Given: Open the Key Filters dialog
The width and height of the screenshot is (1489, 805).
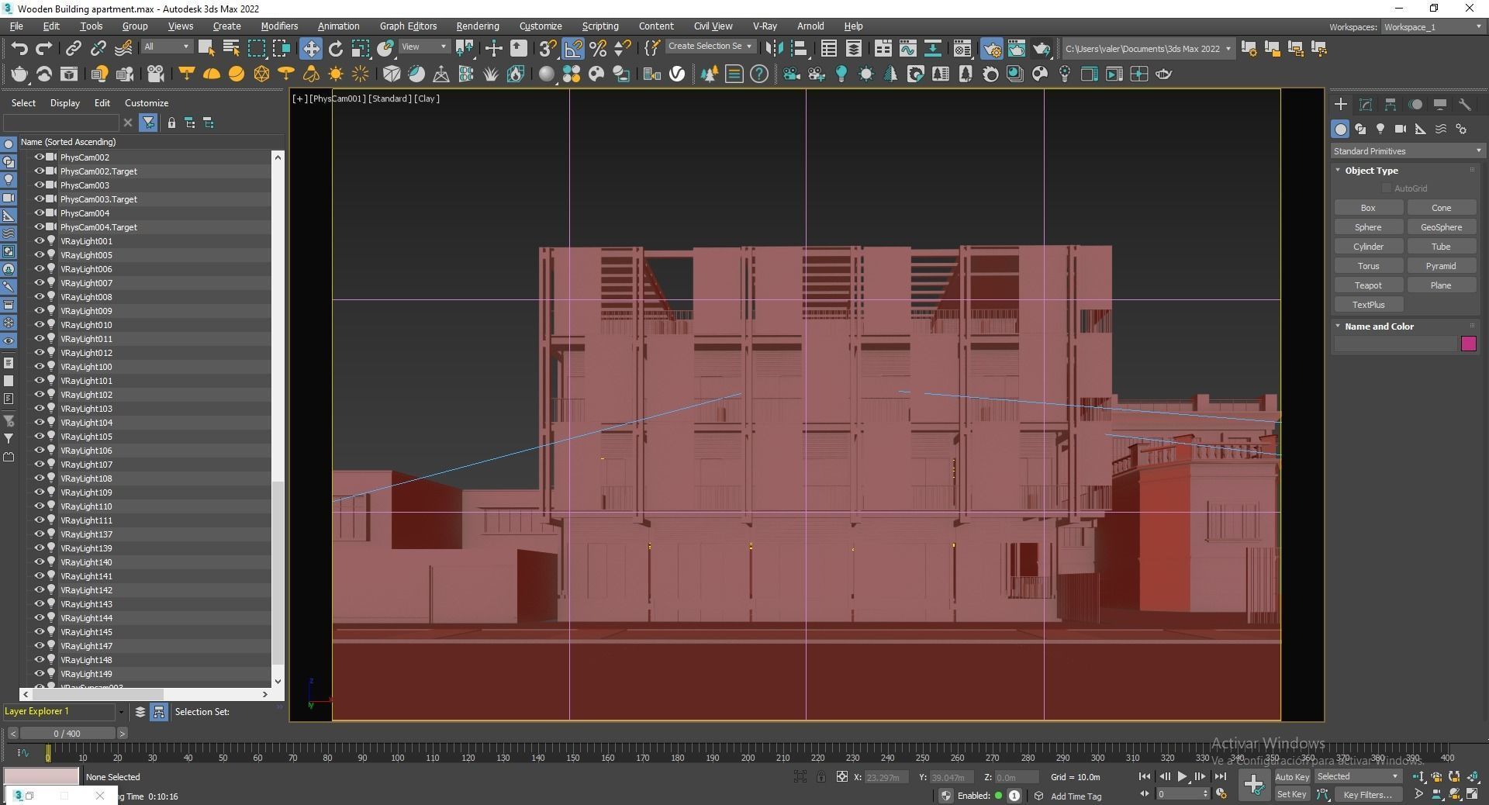Looking at the screenshot, I should [1370, 794].
